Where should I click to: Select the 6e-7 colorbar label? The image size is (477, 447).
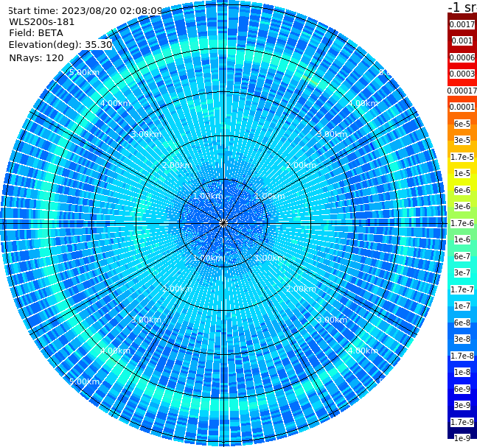462,256
